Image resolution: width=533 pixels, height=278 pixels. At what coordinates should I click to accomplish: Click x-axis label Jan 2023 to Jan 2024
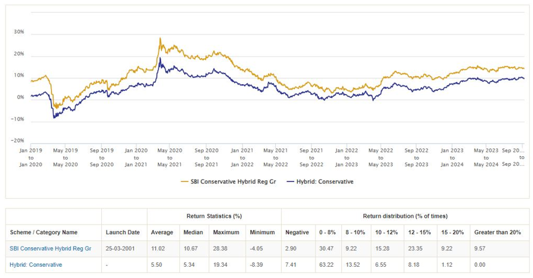tap(452, 158)
